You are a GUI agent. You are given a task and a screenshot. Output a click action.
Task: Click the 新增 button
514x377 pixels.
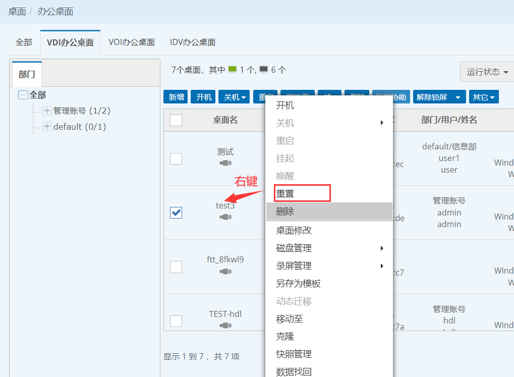click(x=177, y=97)
